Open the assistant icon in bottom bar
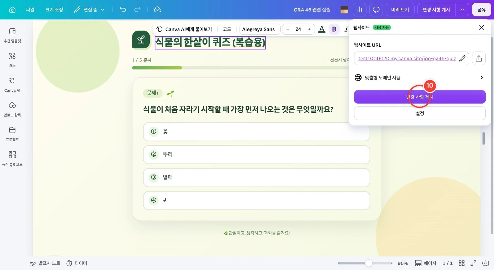 [486, 263]
